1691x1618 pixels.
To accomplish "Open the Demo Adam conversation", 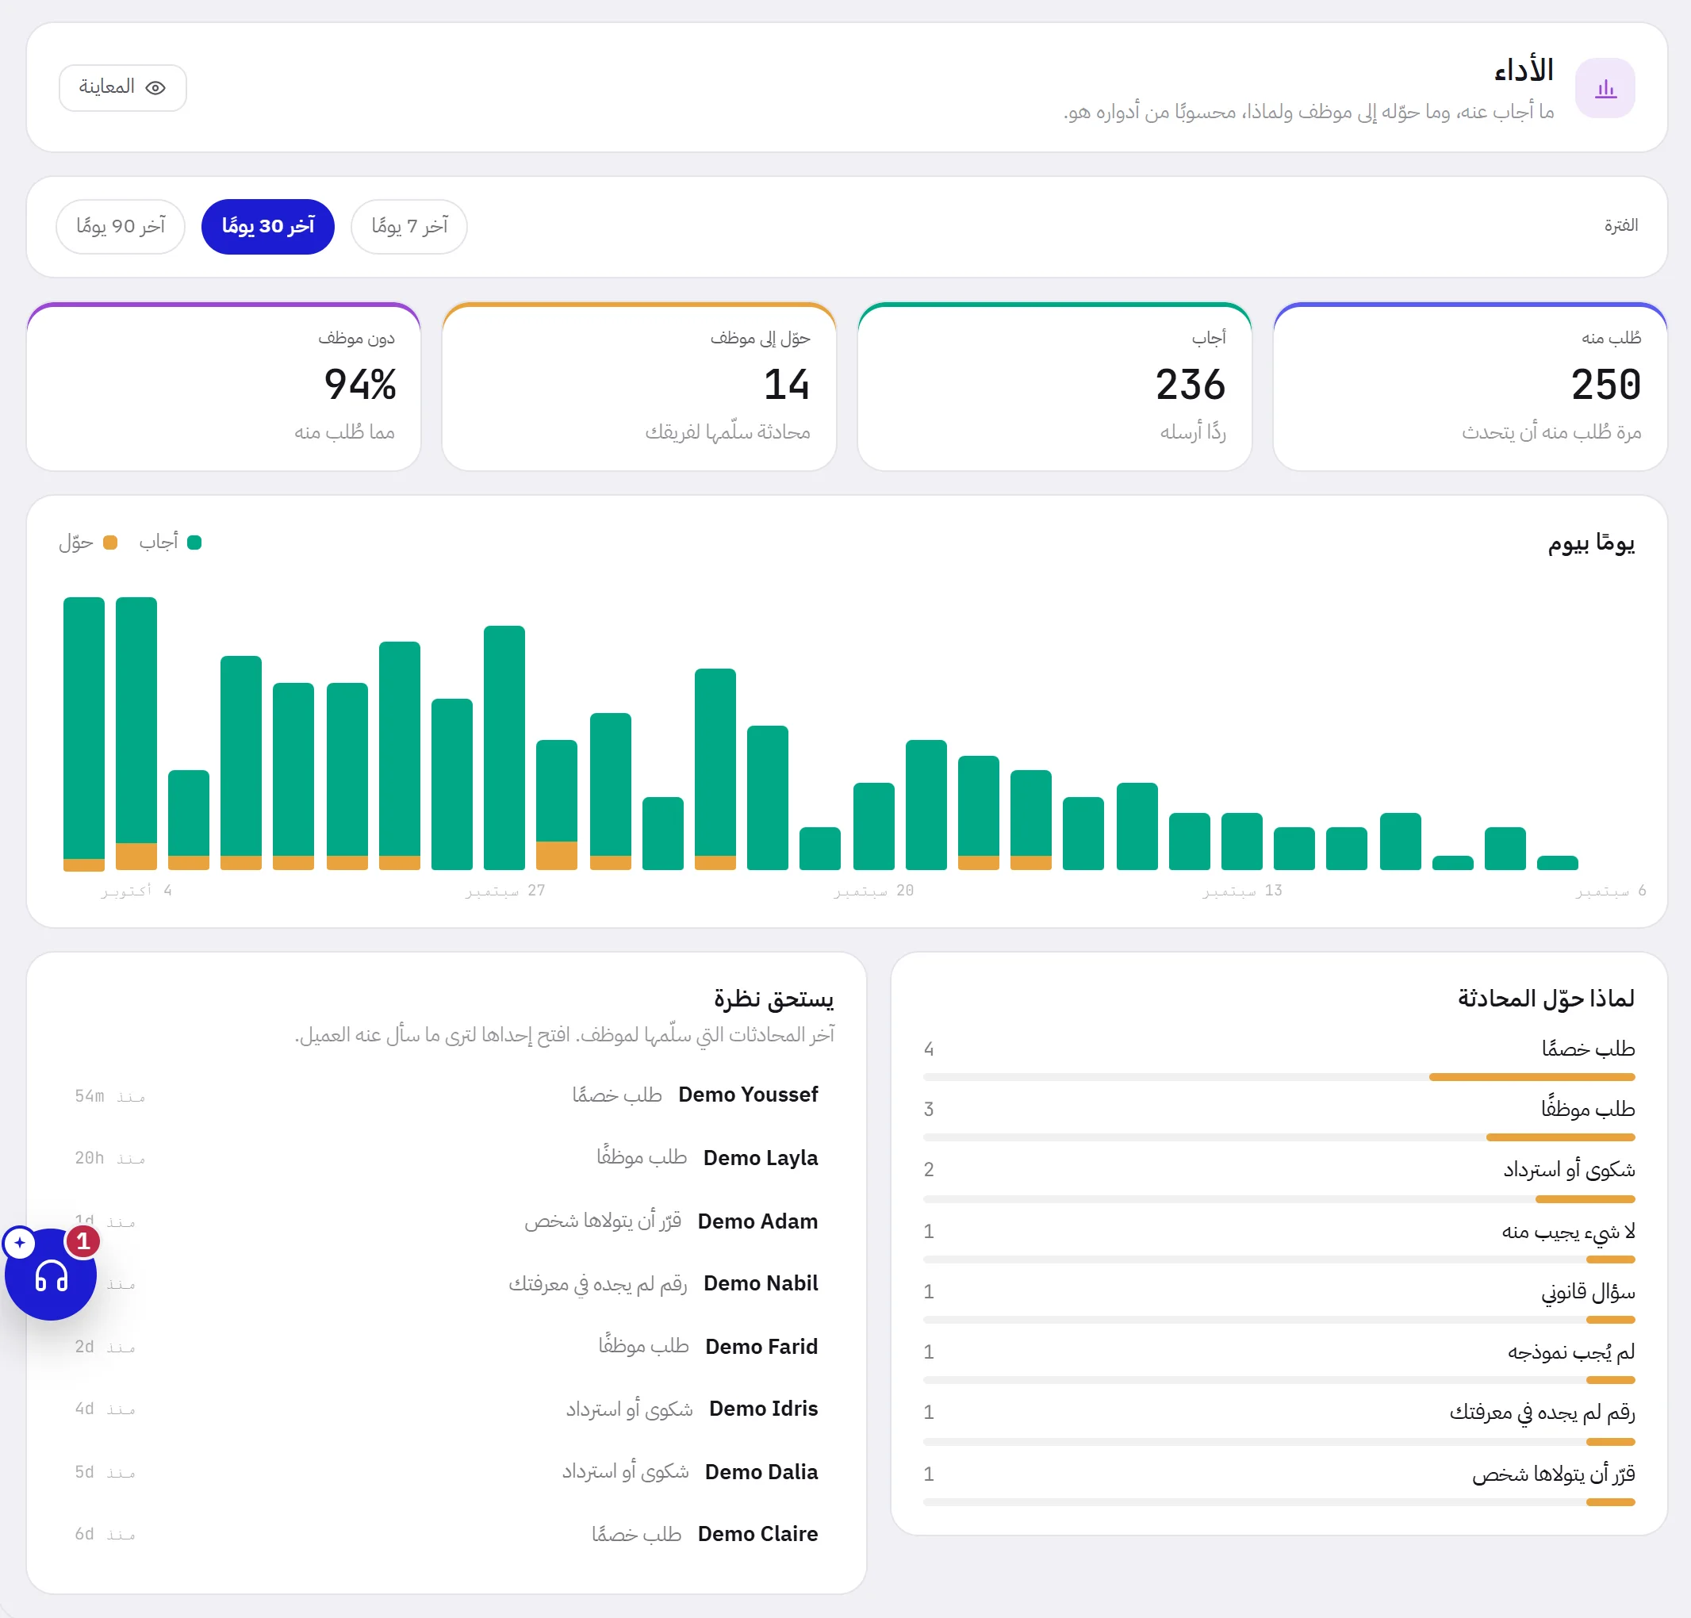I will [x=447, y=1221].
